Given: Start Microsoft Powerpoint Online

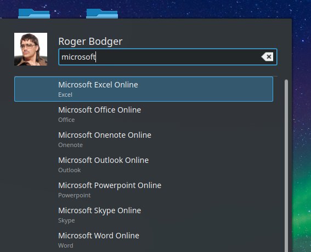Looking at the screenshot, I should coord(144,190).
